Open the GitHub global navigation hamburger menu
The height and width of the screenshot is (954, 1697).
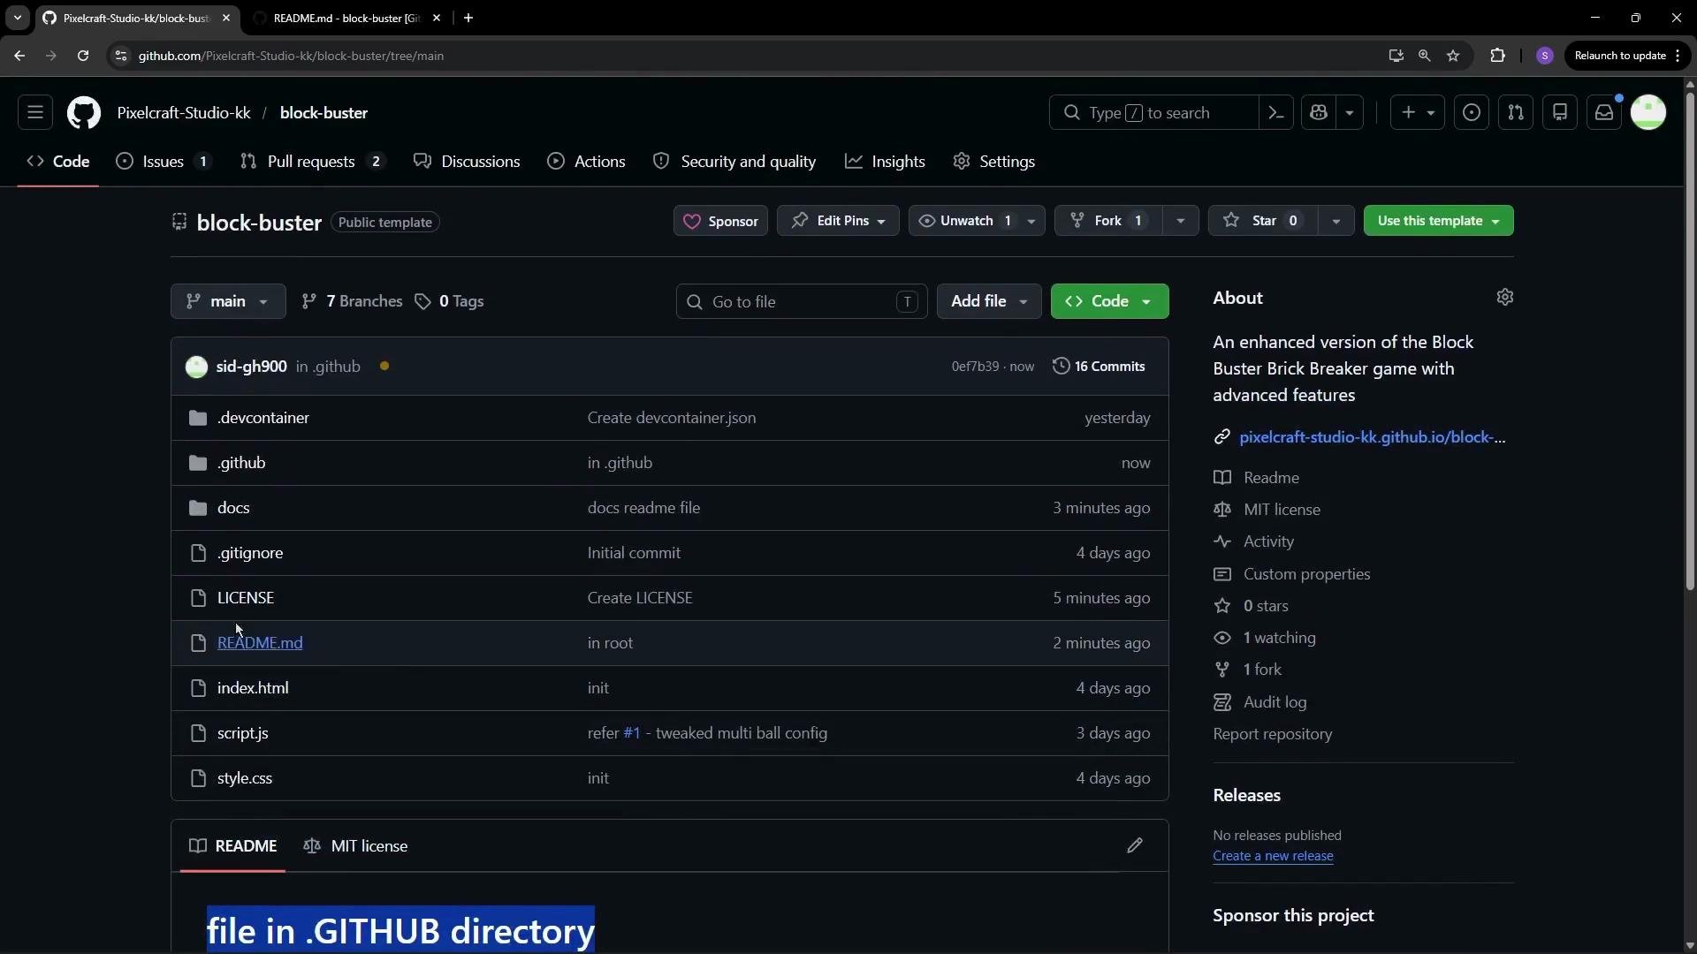tap(35, 112)
